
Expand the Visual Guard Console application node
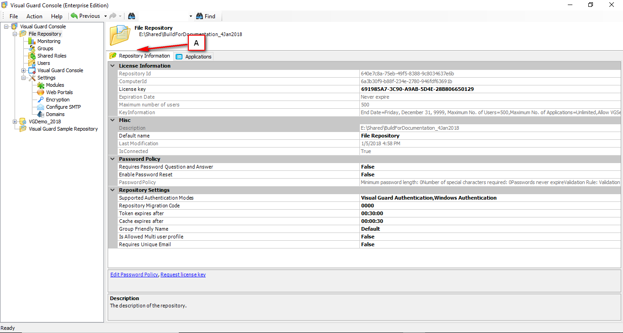point(23,70)
